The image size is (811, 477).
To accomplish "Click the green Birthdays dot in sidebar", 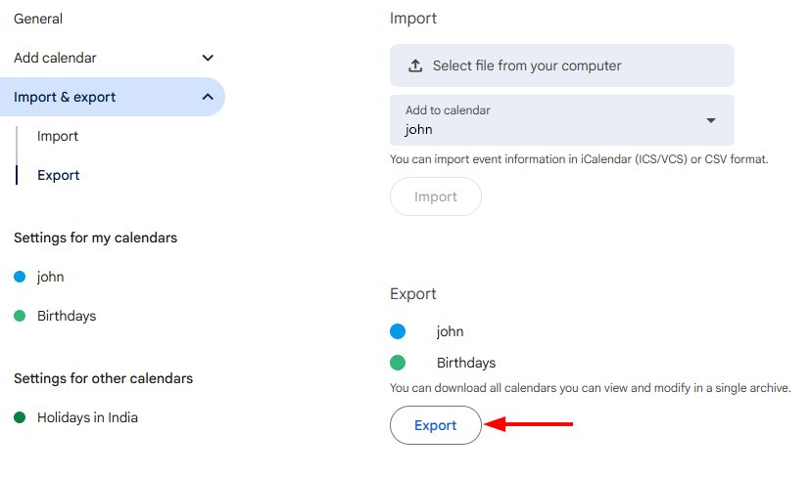I will (20, 316).
